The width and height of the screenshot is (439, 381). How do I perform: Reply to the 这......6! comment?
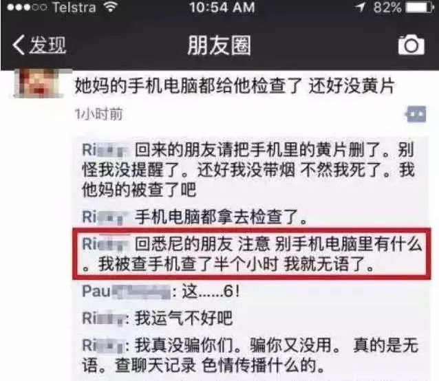(x=211, y=292)
